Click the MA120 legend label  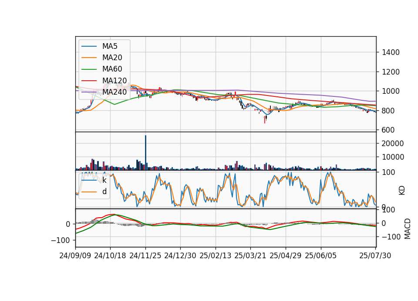(115, 81)
